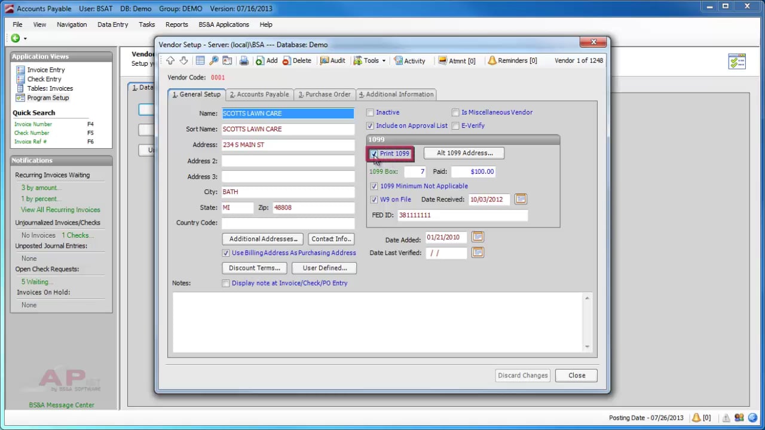This screenshot has height=430, width=765.
Task: Click the green back arrow icon
Action: (x=16, y=38)
